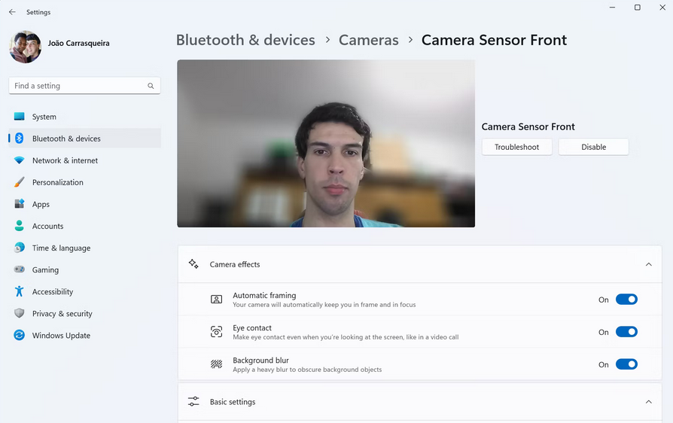673x423 pixels.
Task: Go to Privacy & security
Action: (x=84, y=313)
